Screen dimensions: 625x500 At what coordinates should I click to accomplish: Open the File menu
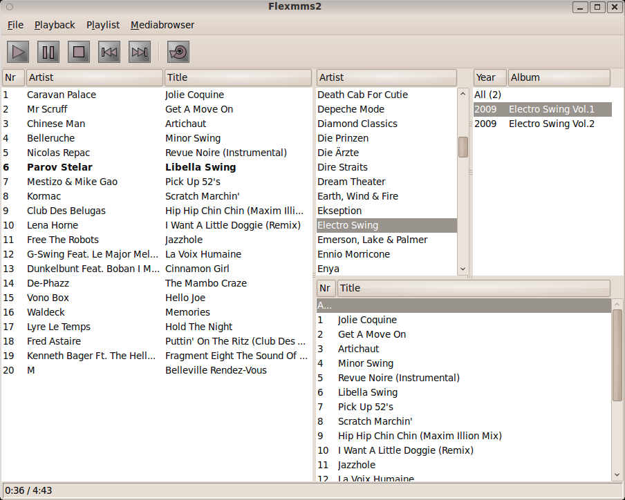(15, 25)
